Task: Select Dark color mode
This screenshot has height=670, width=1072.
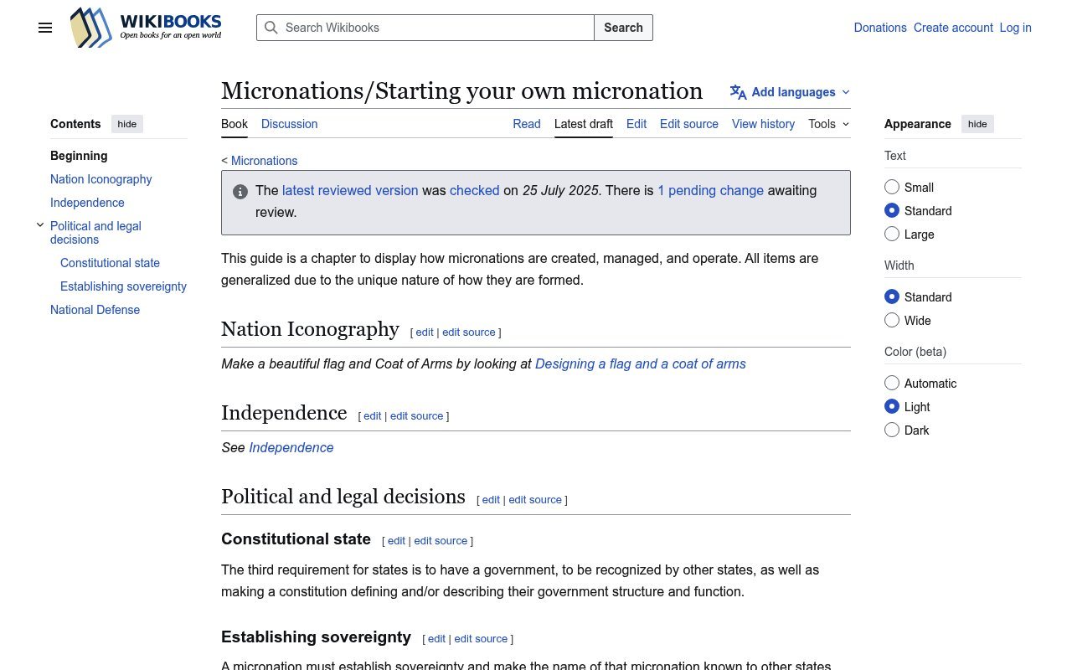Action: coord(892,430)
